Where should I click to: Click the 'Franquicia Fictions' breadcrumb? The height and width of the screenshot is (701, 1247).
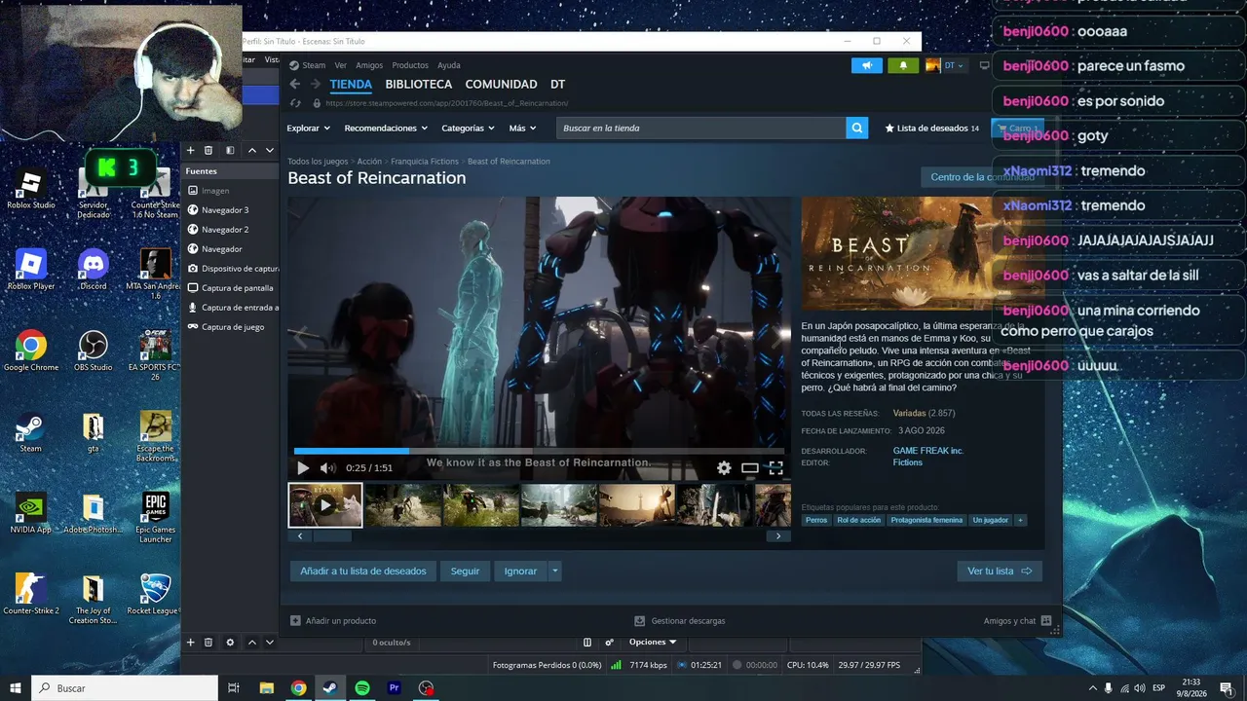click(425, 162)
